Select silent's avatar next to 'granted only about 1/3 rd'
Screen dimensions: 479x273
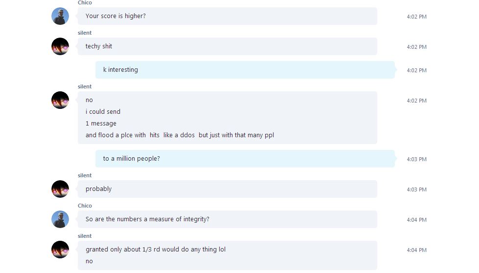coord(60,250)
